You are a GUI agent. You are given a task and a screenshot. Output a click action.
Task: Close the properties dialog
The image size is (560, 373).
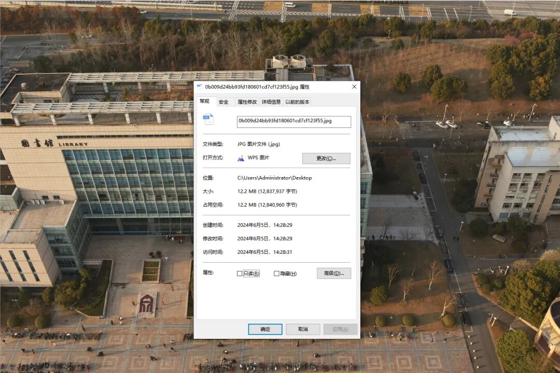354,87
